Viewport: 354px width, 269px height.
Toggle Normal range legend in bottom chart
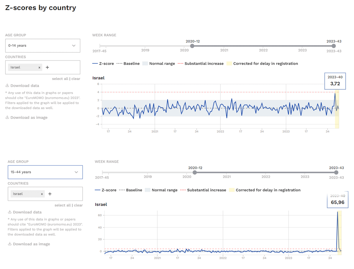pyautogui.click(x=161, y=190)
